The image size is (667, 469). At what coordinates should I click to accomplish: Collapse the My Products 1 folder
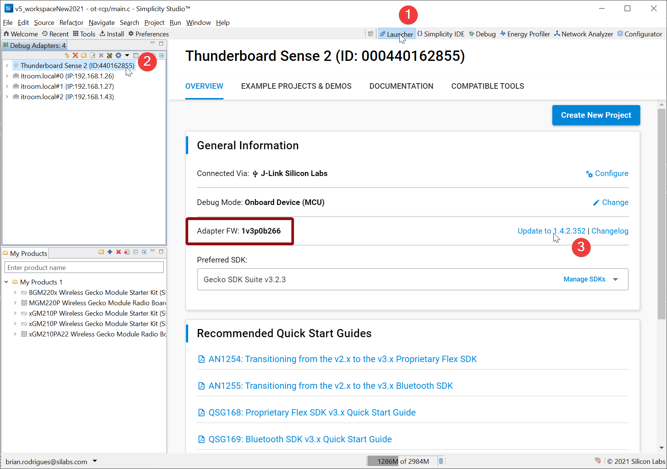tap(6, 282)
